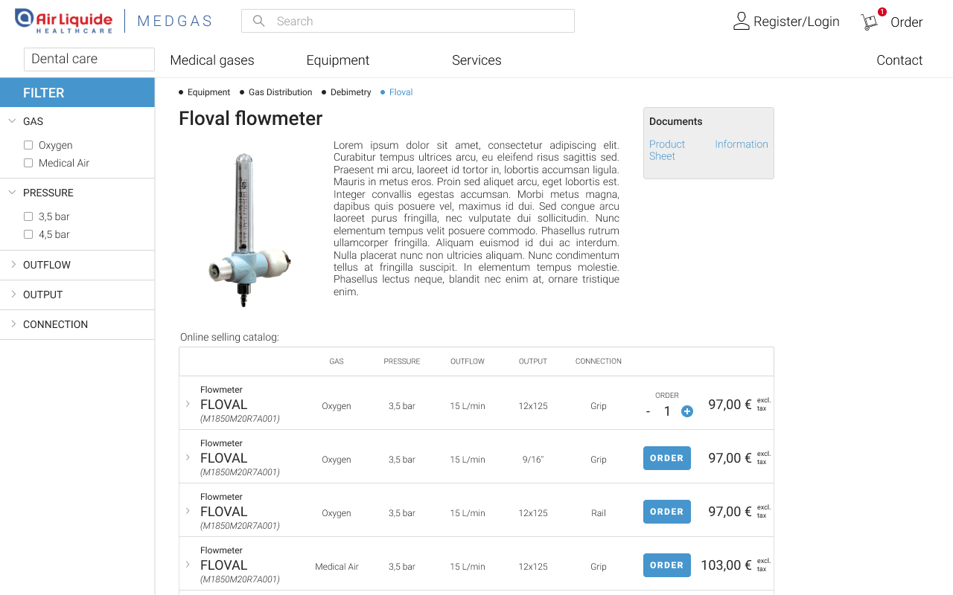The width and height of the screenshot is (953, 595).
Task: Open the order cart icon
Action: [x=870, y=22]
